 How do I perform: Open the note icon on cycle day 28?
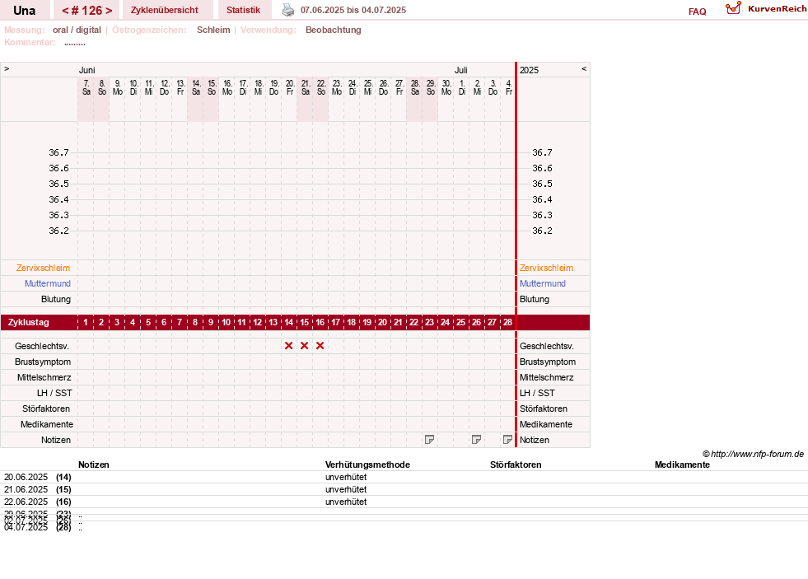pyautogui.click(x=507, y=440)
